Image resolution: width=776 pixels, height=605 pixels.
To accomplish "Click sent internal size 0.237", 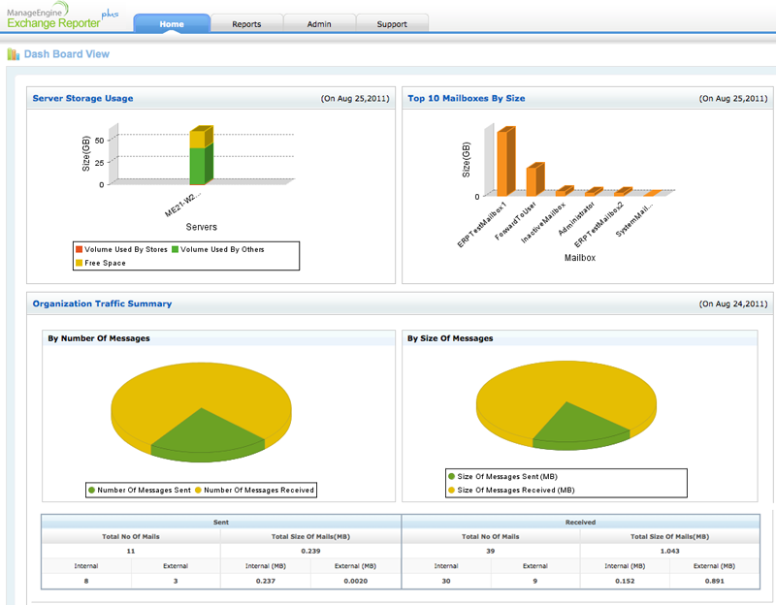I will pyautogui.click(x=266, y=581).
